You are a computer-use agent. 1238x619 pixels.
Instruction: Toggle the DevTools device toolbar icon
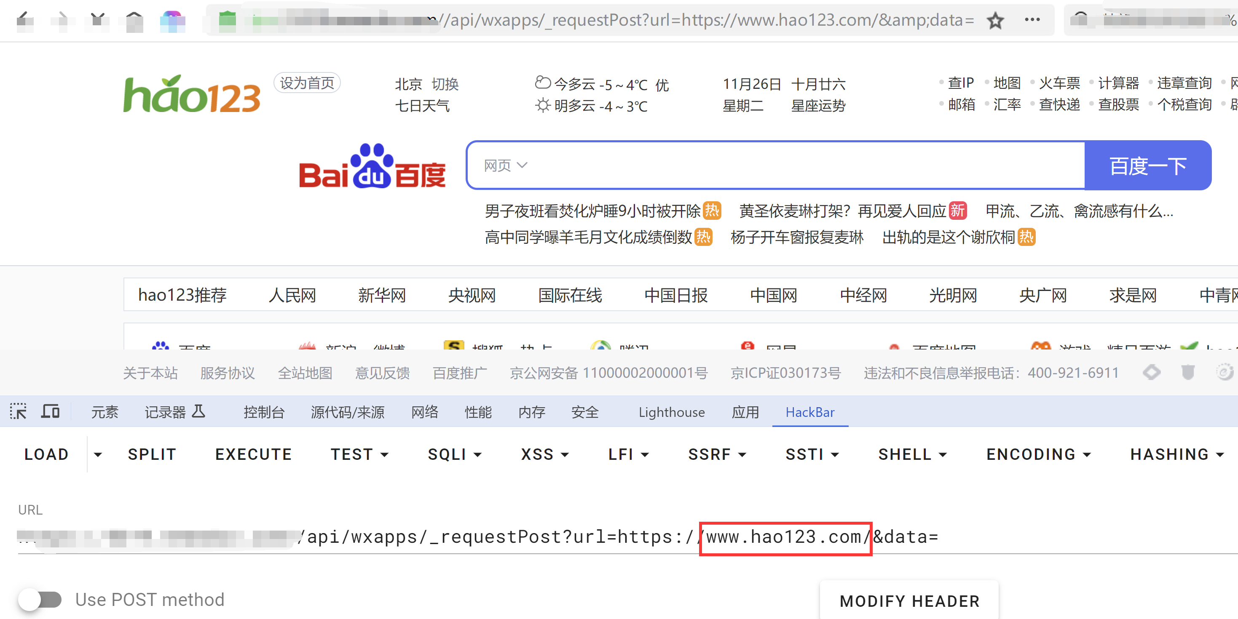point(50,411)
